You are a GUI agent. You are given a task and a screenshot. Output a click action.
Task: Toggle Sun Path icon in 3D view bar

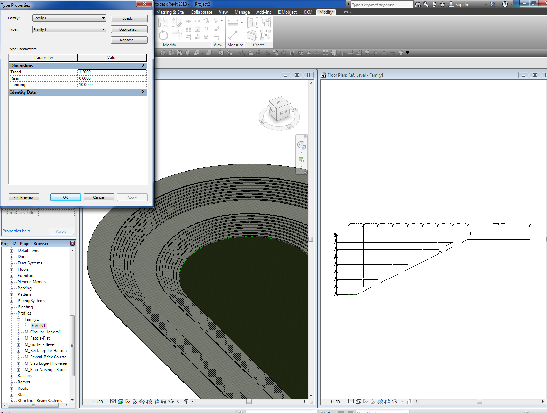[x=127, y=402]
